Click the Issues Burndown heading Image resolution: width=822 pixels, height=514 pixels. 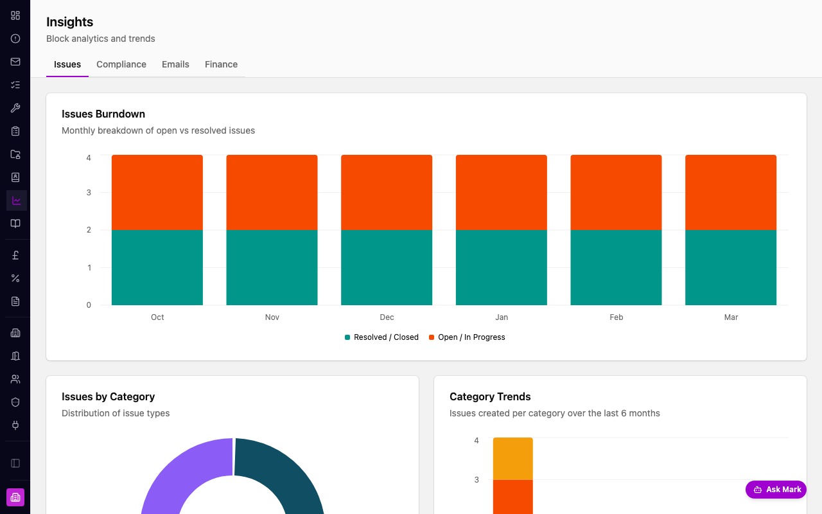[x=103, y=114]
